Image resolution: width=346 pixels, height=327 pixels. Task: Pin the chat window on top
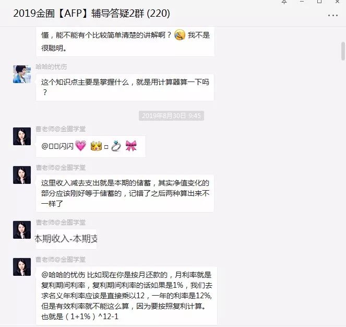pyautogui.click(x=284, y=2)
